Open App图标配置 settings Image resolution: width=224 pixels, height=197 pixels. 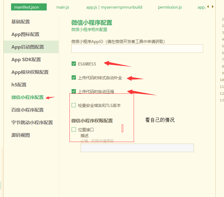(x=25, y=34)
